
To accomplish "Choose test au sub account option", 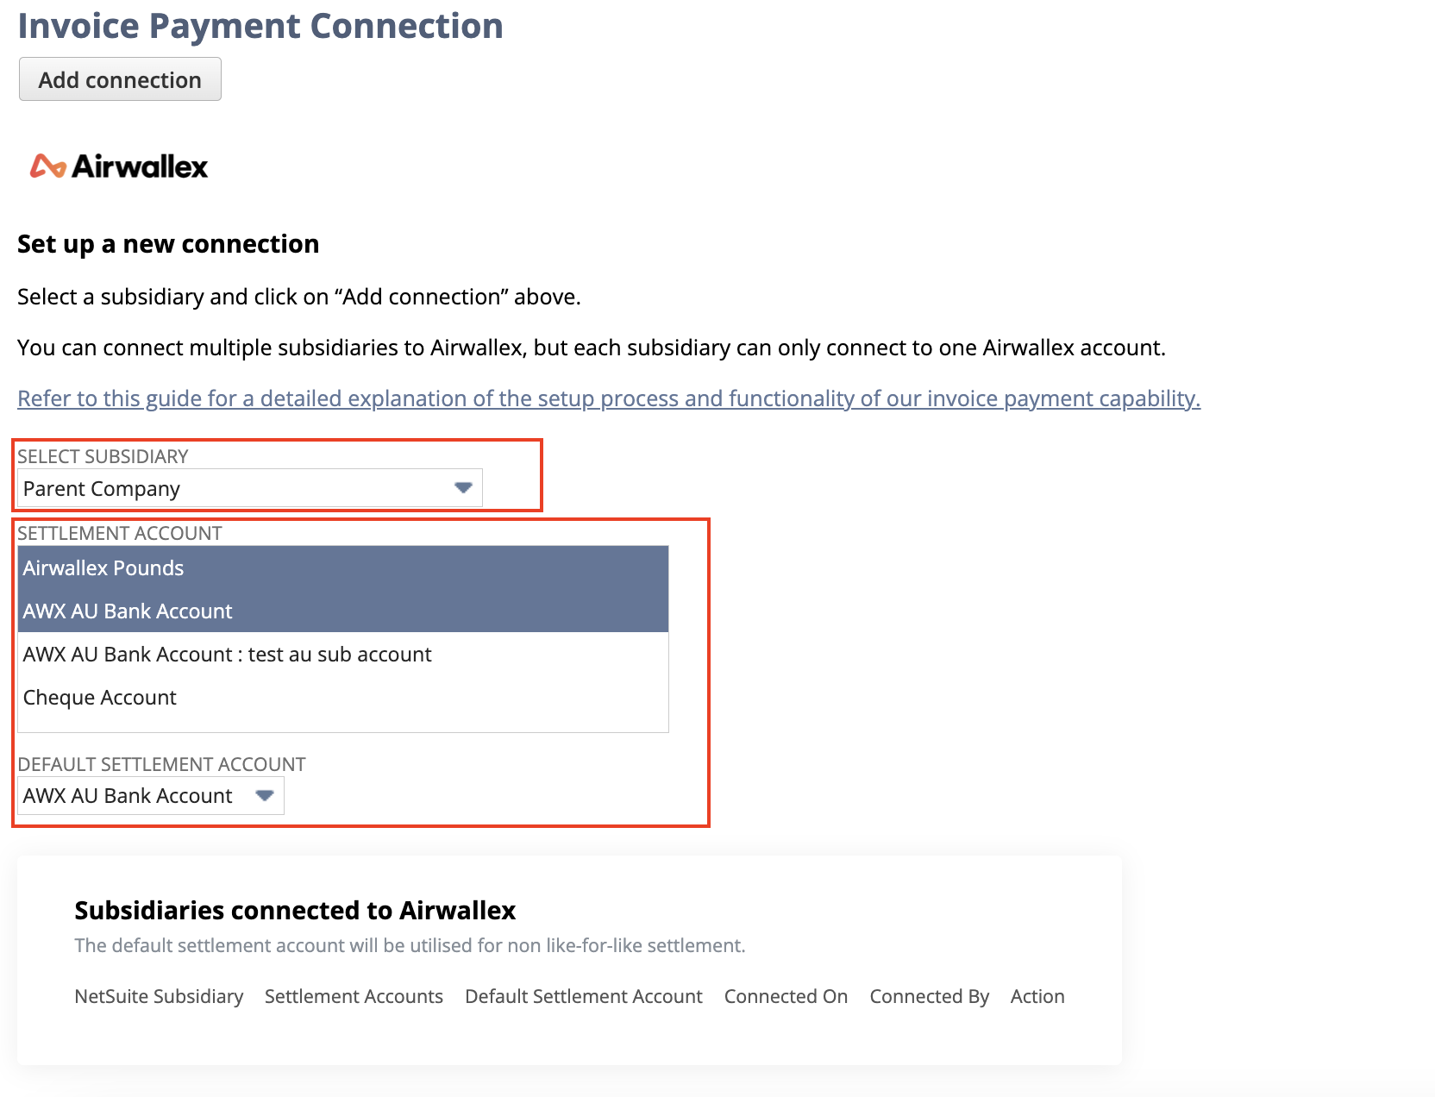I will coord(343,654).
